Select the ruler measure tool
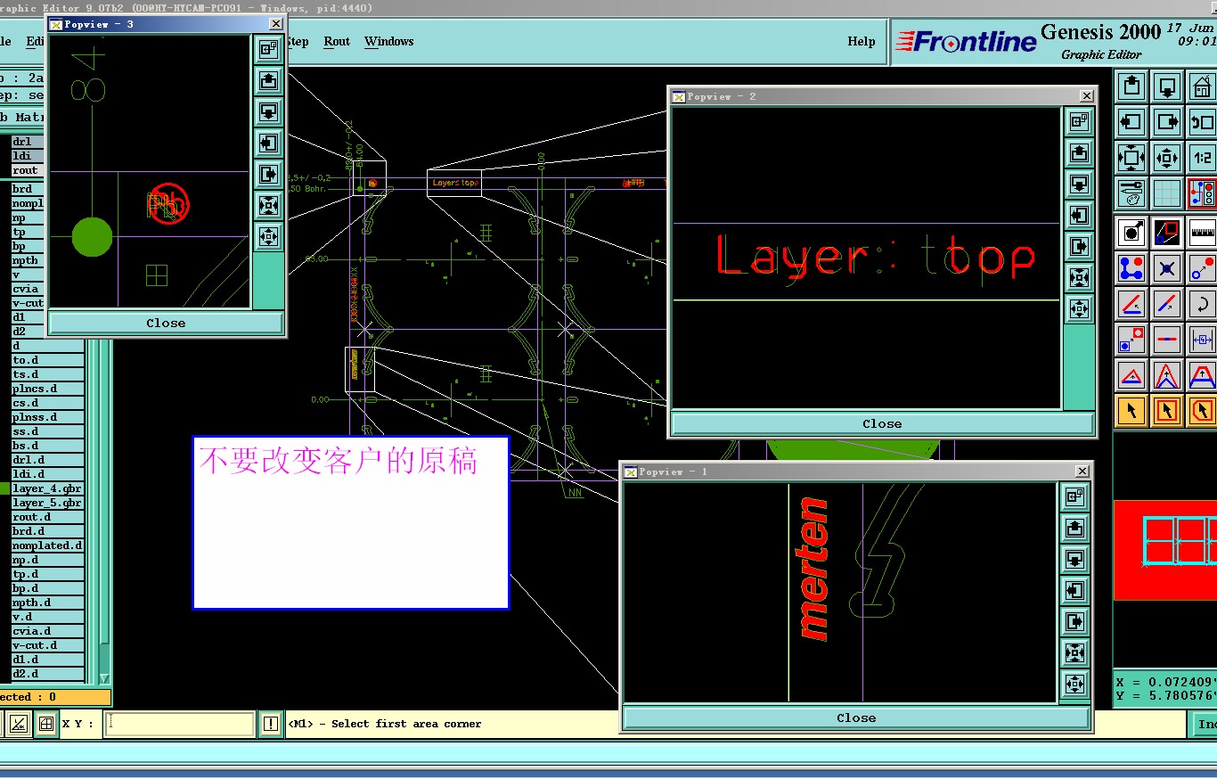Screen dimensions: 1217x779 (1202, 233)
